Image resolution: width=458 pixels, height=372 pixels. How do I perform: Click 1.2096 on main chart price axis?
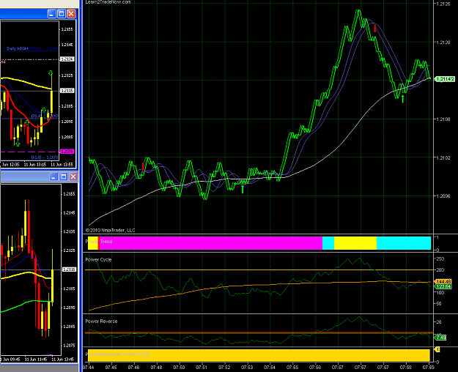pos(443,196)
